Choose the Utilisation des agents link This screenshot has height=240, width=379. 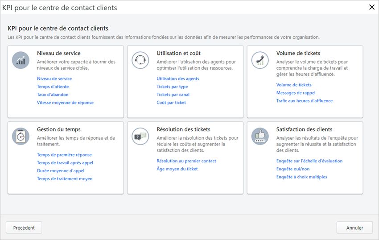[178, 79]
